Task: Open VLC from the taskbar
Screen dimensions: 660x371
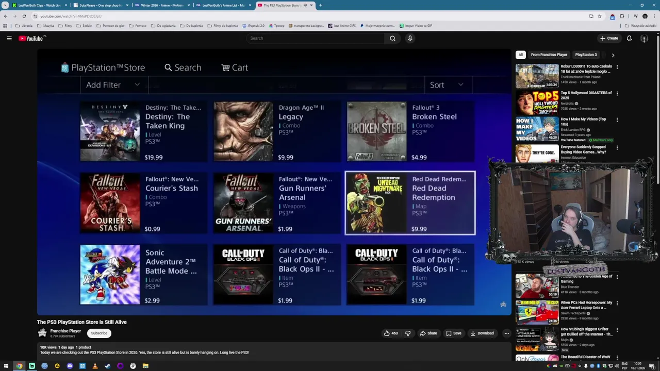Action: (95, 366)
